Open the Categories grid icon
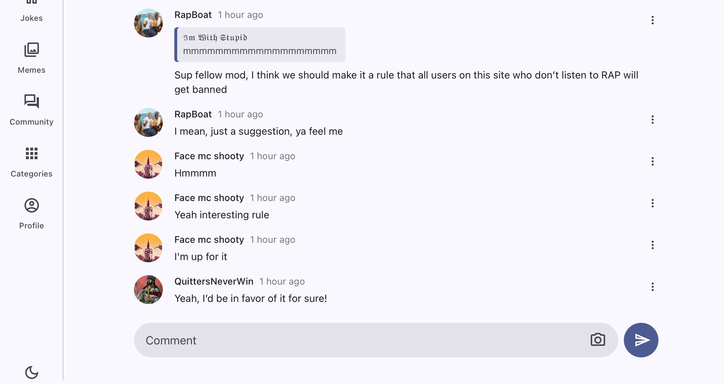Viewport: 724px width, 384px height. click(x=32, y=154)
